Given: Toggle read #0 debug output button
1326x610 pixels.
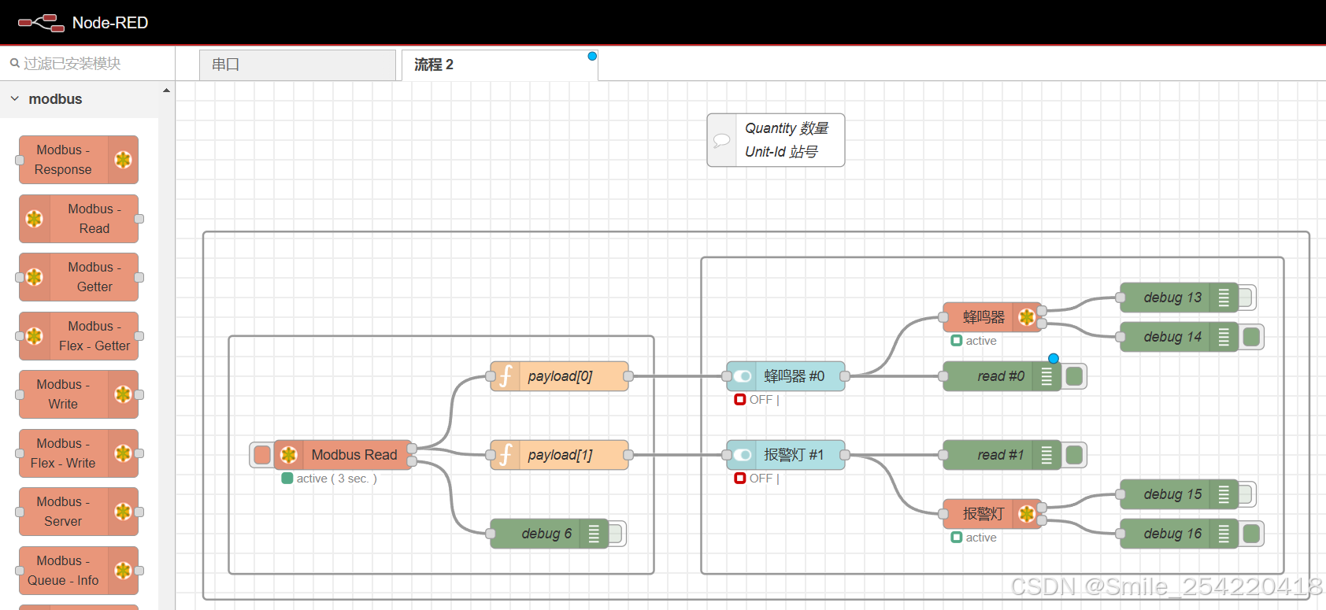Looking at the screenshot, I should coord(1074,376).
